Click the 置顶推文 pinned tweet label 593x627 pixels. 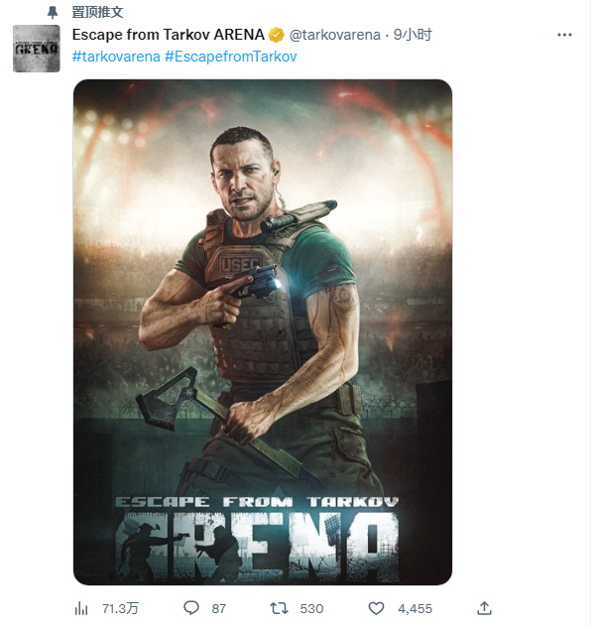[x=97, y=12]
